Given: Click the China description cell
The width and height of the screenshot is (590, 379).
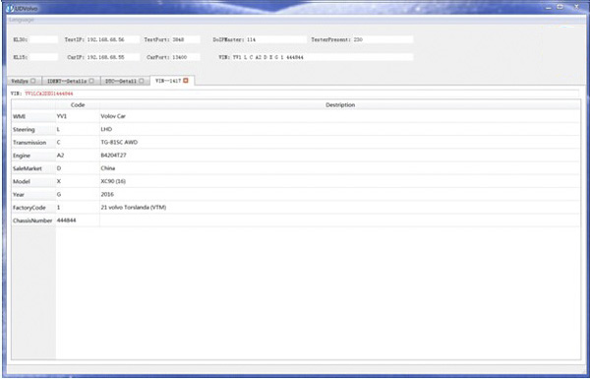Looking at the screenshot, I should tap(339, 168).
